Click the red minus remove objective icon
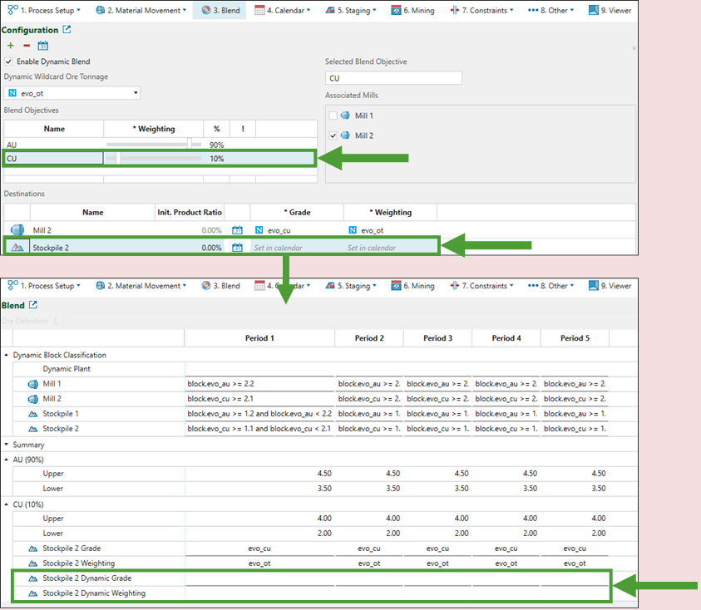This screenshot has height=610, width=701. click(x=27, y=46)
